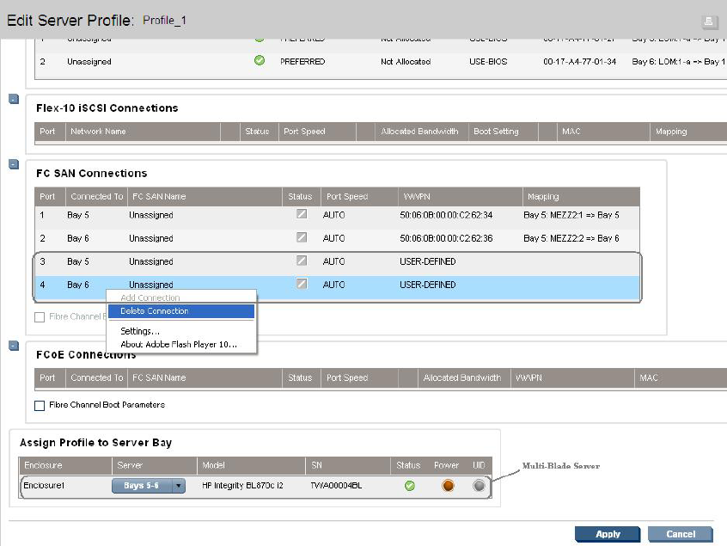727x546 pixels.
Task: Select About Adobe Flash Player 10 entry
Action: pos(178,345)
